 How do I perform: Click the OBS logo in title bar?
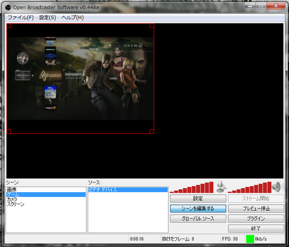click(8, 8)
